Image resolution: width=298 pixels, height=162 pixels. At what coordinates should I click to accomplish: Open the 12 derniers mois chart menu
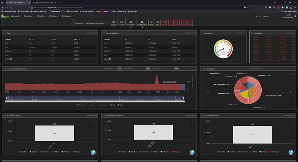[x=292, y=122]
